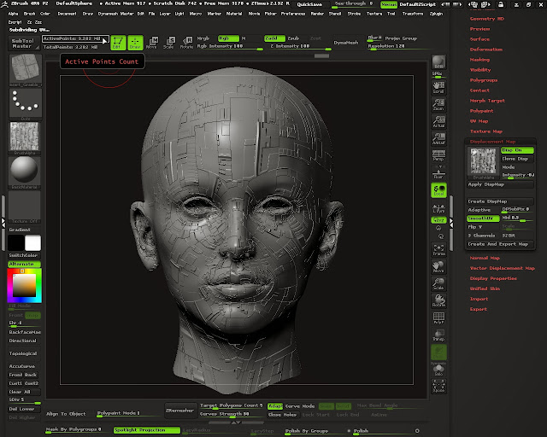Expand the Polygroups section
The width and height of the screenshot is (547, 437).
pyautogui.click(x=484, y=79)
